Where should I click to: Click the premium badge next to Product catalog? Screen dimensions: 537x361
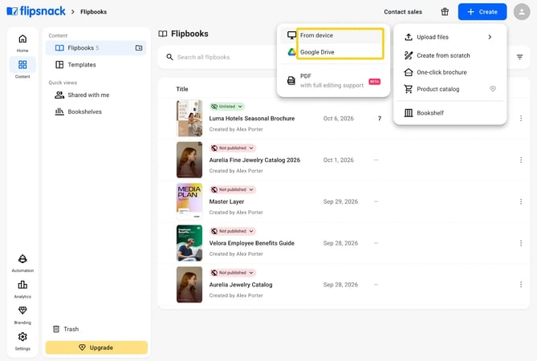click(493, 89)
